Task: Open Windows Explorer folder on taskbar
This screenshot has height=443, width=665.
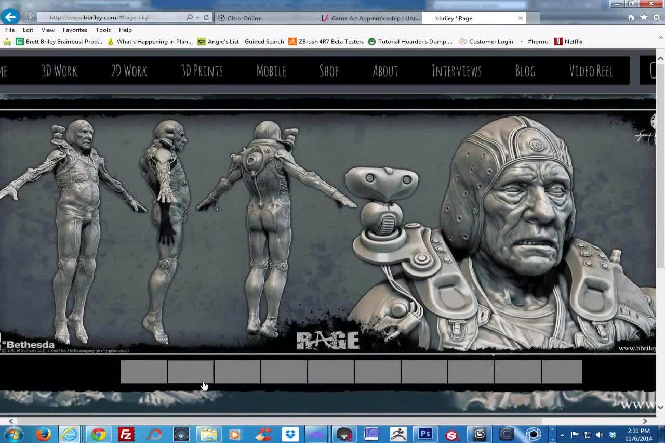Action: 208,434
